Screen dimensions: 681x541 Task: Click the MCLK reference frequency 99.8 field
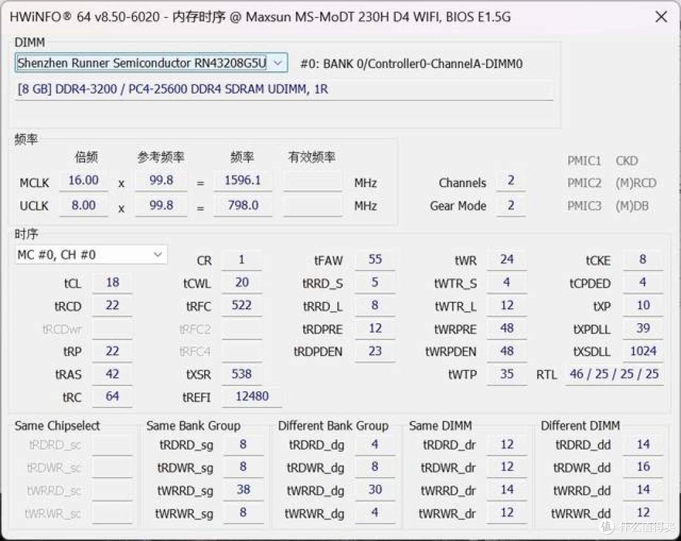(x=161, y=181)
